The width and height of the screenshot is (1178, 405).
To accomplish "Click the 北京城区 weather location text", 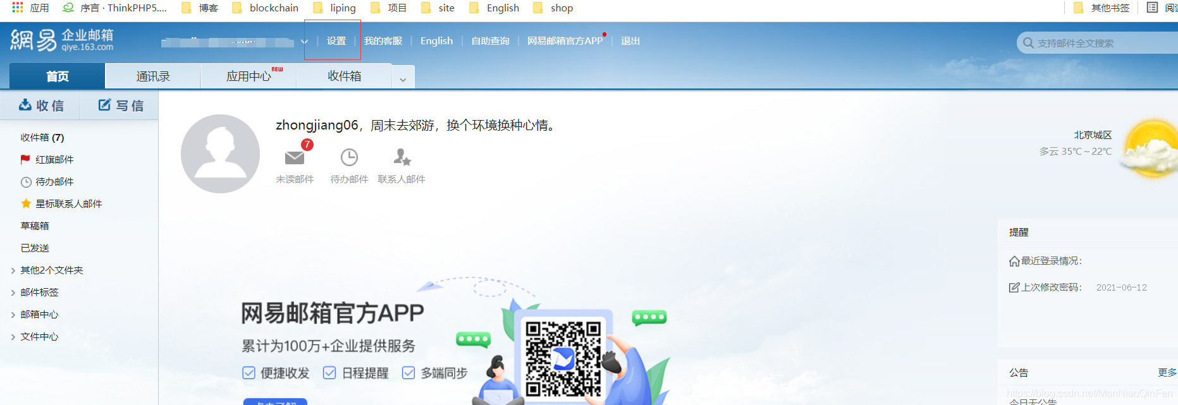I will 1093,135.
